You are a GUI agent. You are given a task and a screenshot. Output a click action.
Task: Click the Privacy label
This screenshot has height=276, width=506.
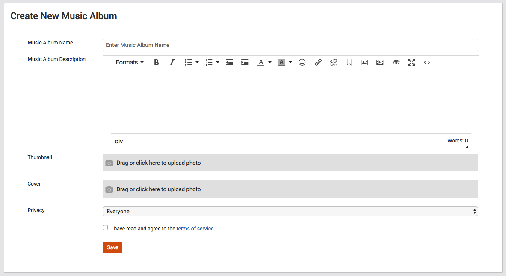pos(36,210)
